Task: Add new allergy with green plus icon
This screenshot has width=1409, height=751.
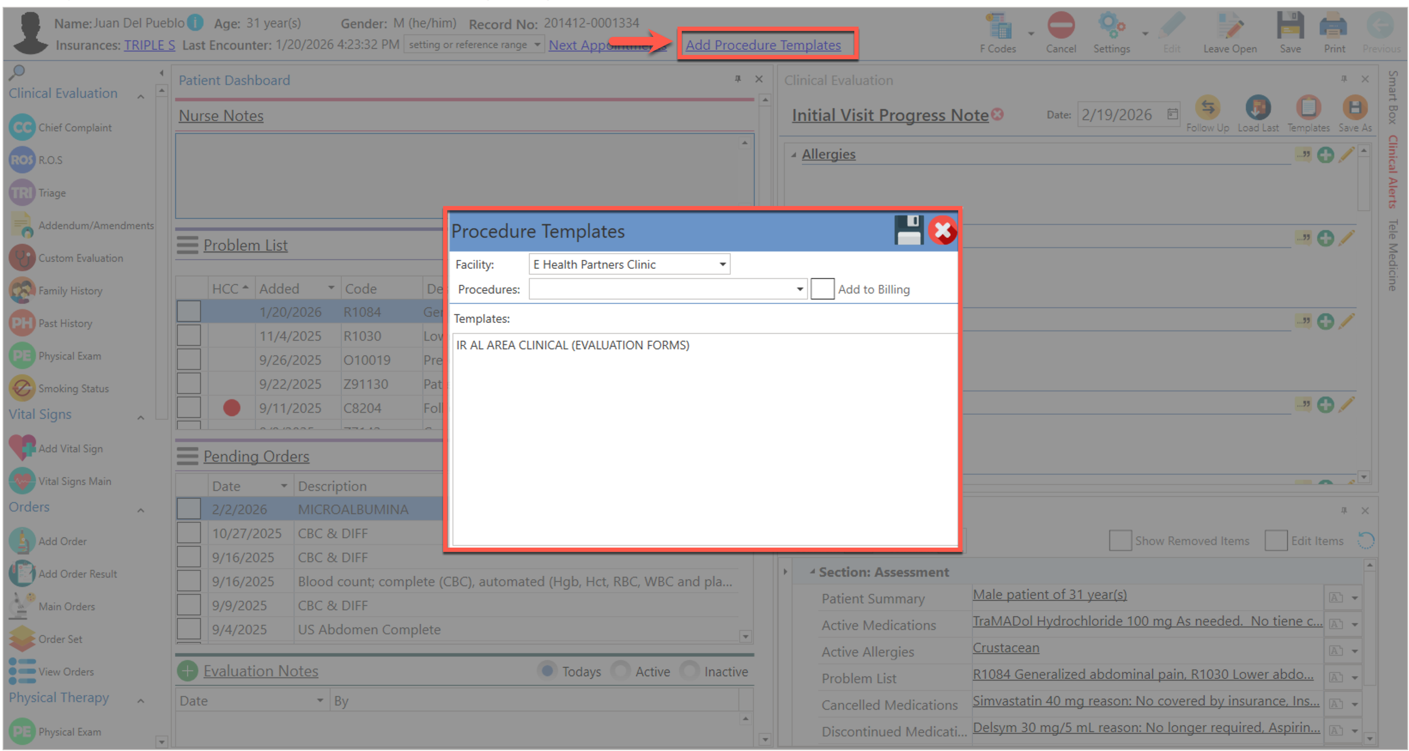Action: pyautogui.click(x=1325, y=155)
